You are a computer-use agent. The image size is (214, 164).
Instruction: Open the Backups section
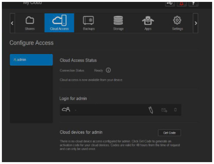[x=89, y=23]
